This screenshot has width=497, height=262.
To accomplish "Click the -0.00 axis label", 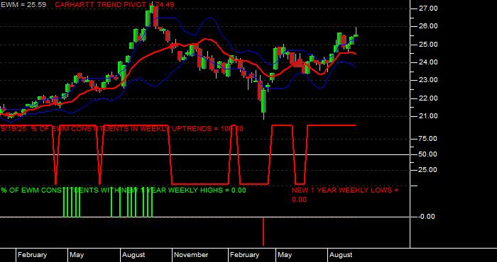I will [427, 217].
